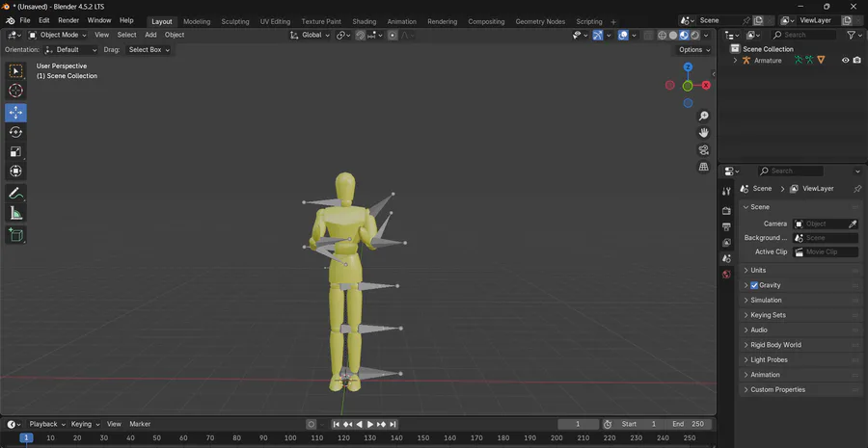Uncheck the Gravity checkbox
The width and height of the screenshot is (868, 448).
(x=754, y=285)
